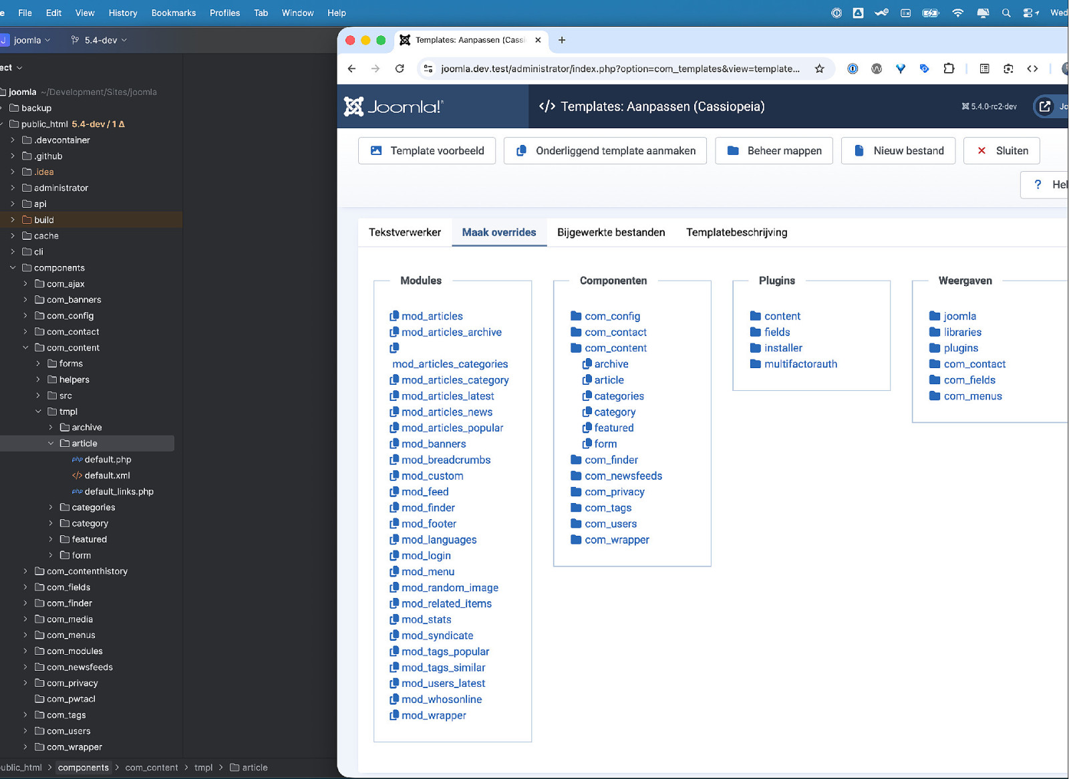
Task: Click the browser back arrow
Action: click(352, 69)
